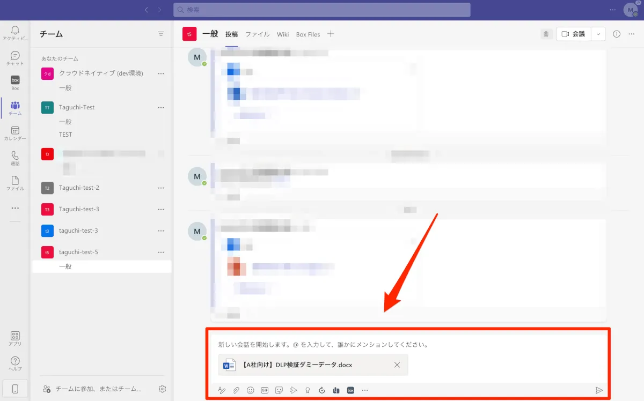Screen dimensions: 644x401
Task: Open Help (ヘルプ) in sidebar
Action: [x=15, y=363]
